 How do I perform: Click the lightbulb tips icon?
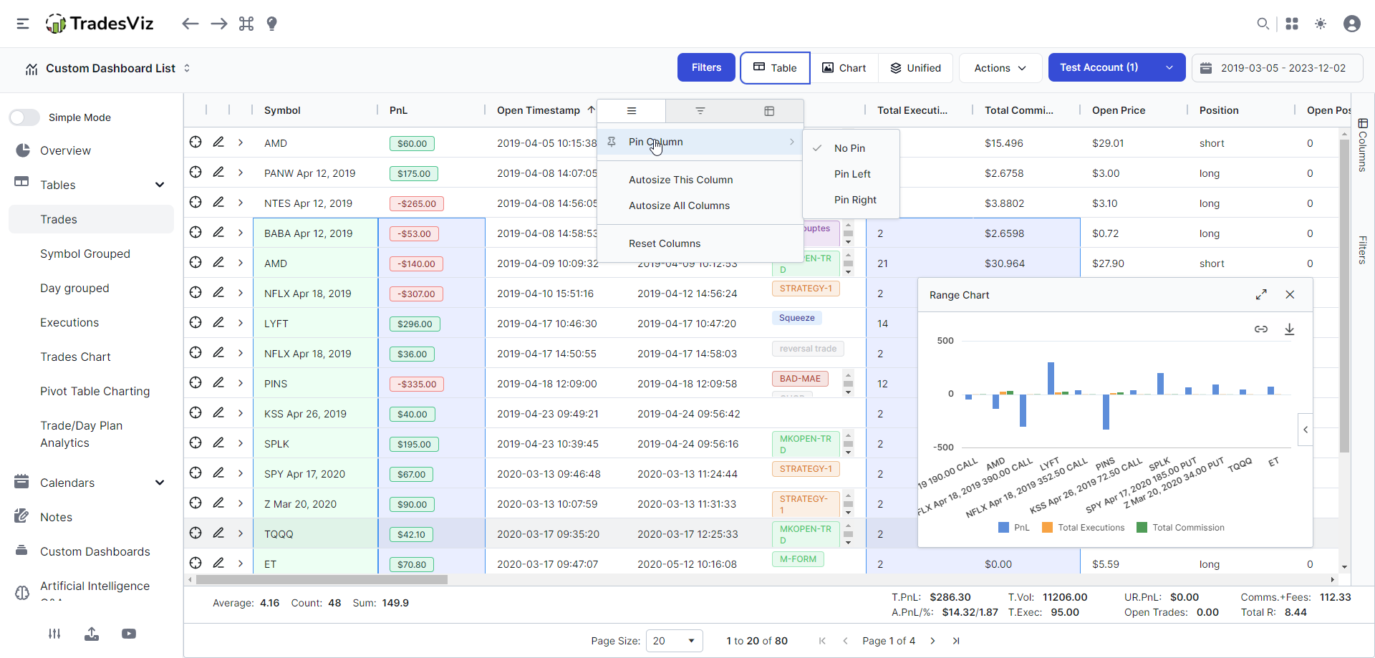(271, 24)
